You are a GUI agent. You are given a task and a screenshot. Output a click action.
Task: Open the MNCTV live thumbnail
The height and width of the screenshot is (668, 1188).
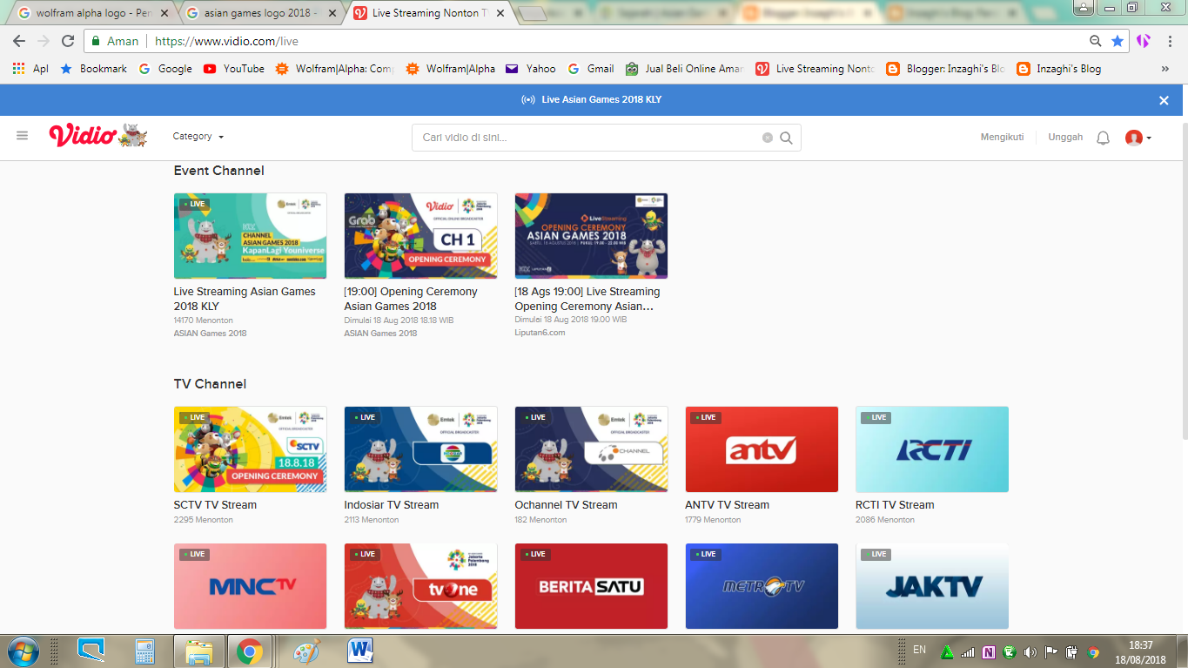251,586
